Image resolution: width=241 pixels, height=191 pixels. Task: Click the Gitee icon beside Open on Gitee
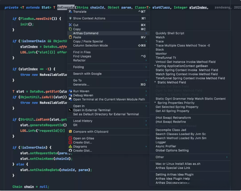coord(70,138)
